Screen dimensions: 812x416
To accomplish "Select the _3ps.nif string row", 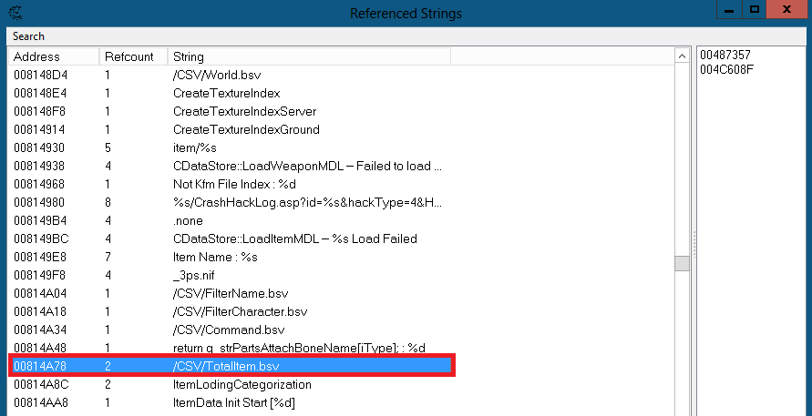I will click(342, 275).
